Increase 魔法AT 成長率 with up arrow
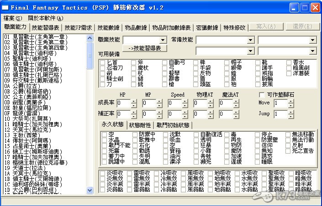The height and width of the screenshot is (206, 322). (236, 101)
